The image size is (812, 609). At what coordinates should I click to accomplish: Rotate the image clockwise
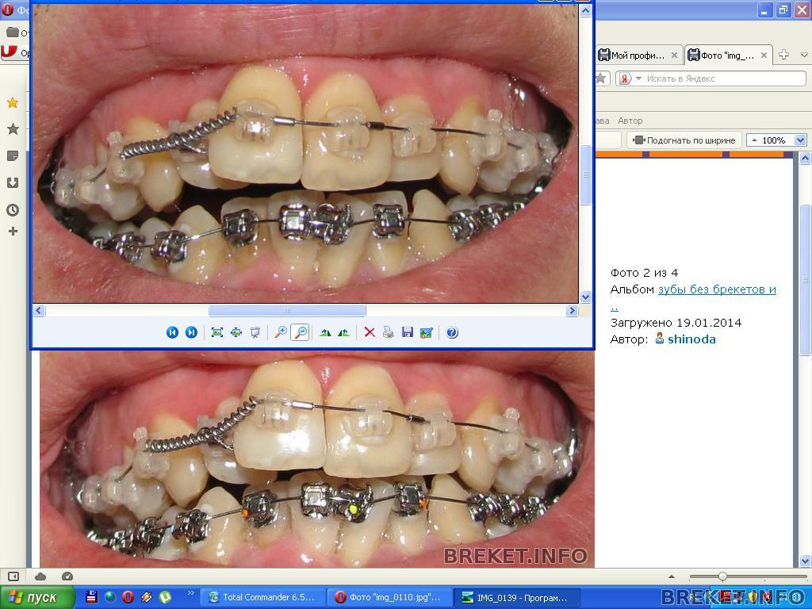(x=325, y=332)
